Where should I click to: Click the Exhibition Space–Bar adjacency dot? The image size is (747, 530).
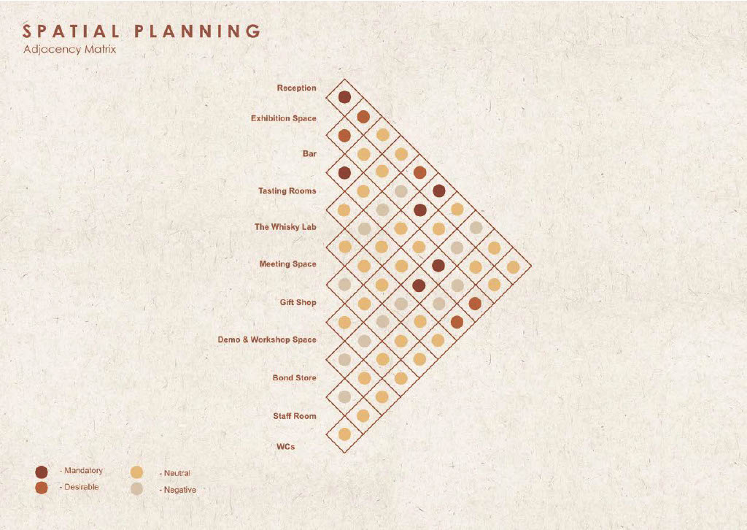[344, 135]
